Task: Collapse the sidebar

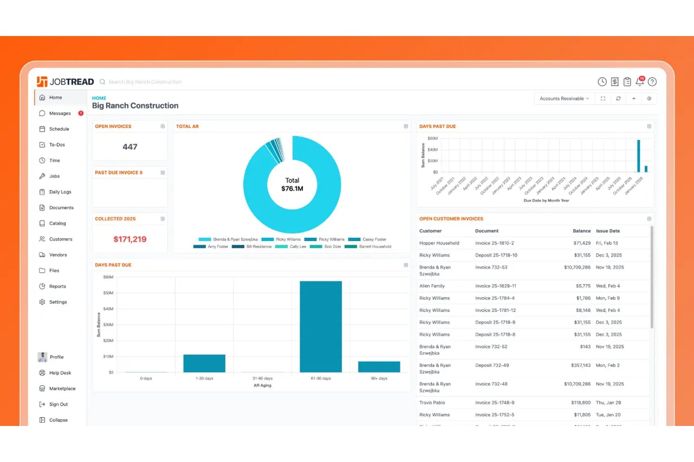Action: (x=60, y=420)
